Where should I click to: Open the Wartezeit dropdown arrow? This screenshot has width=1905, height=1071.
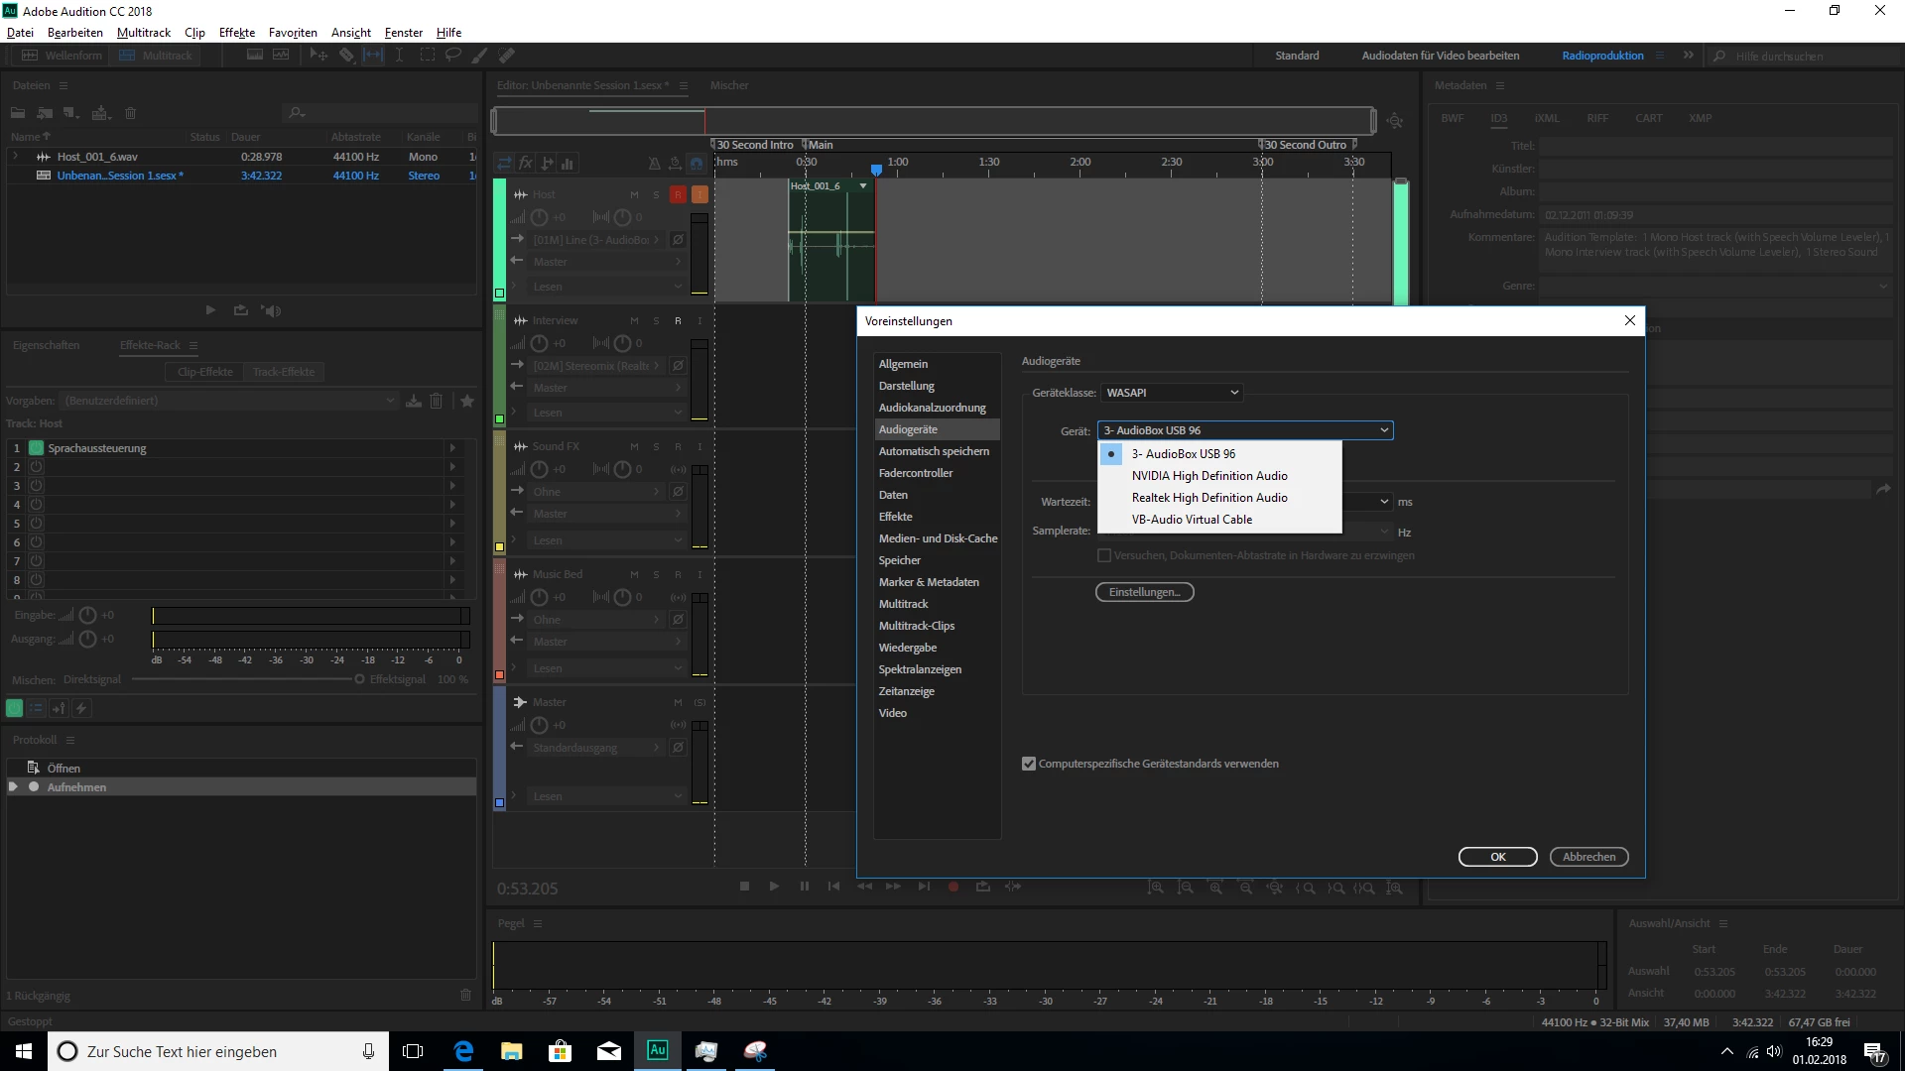(x=1384, y=502)
